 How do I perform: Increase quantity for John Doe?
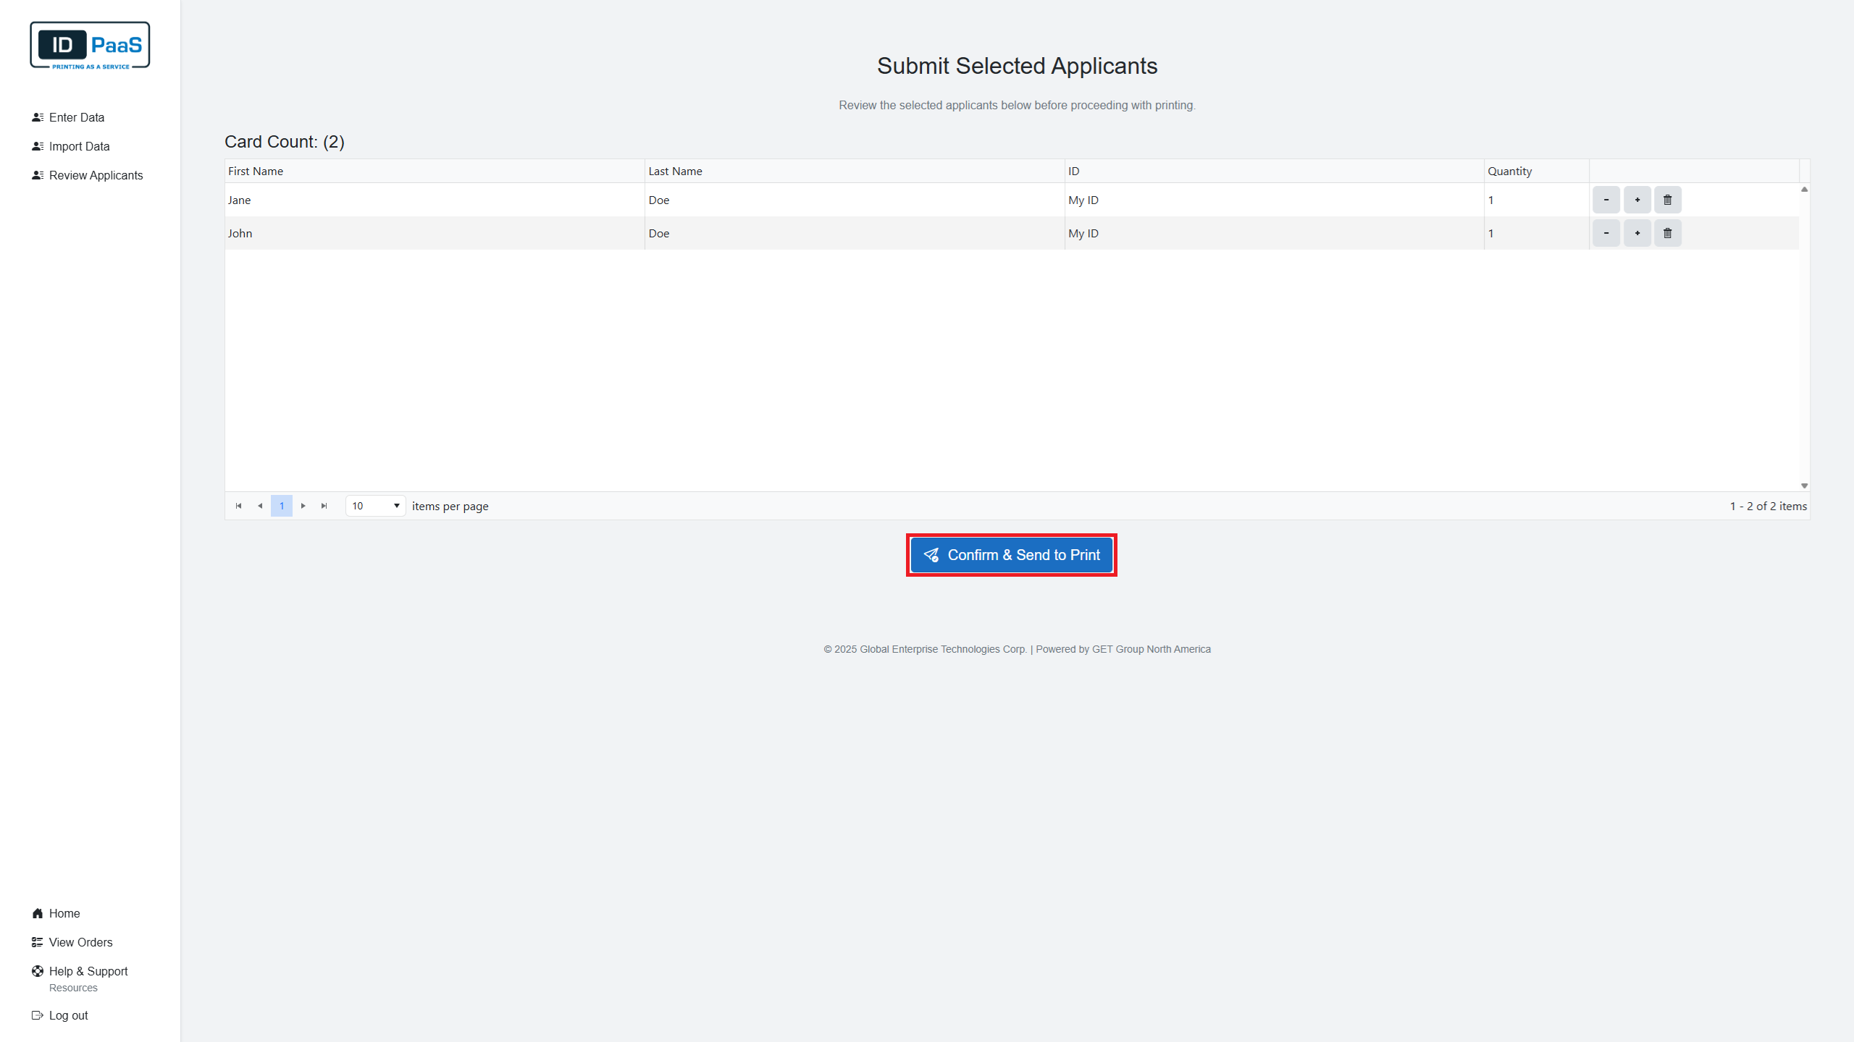pyautogui.click(x=1637, y=233)
